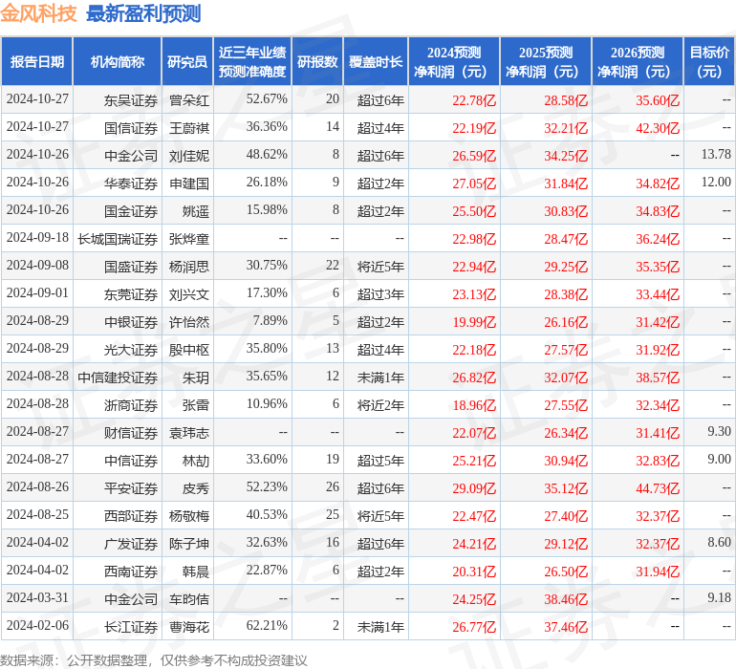Click target price 9.18

(x=719, y=597)
